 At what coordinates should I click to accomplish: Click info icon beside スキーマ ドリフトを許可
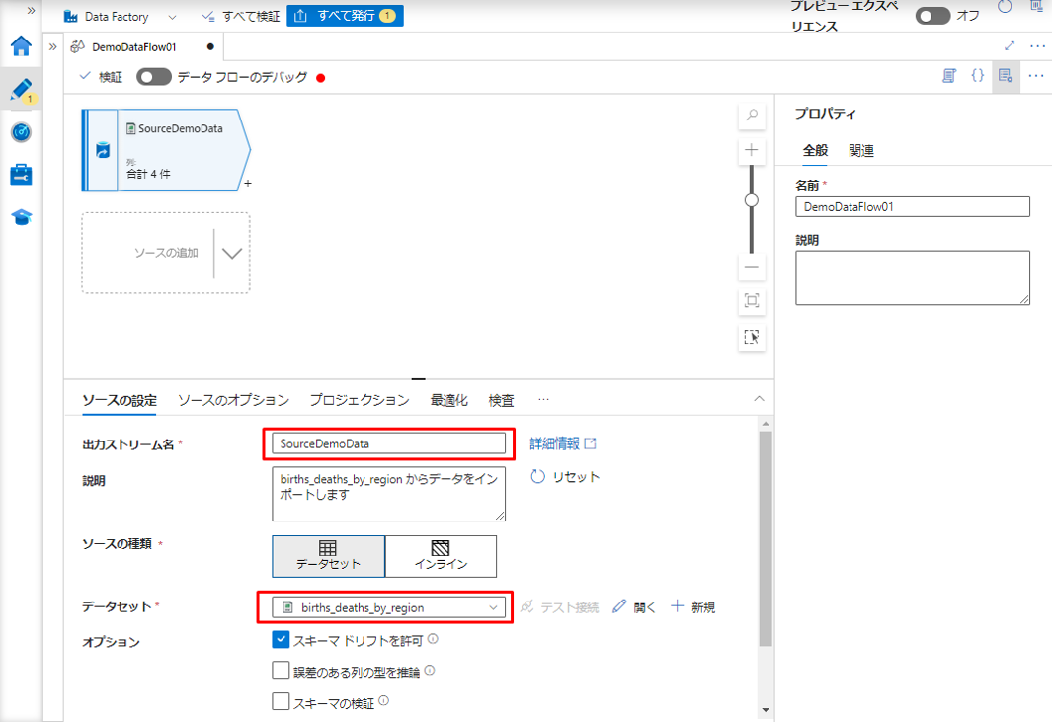[433, 639]
